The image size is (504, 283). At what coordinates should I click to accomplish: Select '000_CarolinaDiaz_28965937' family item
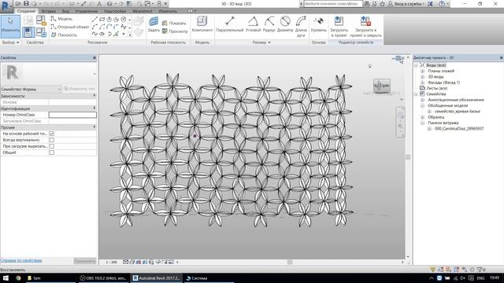coord(459,129)
